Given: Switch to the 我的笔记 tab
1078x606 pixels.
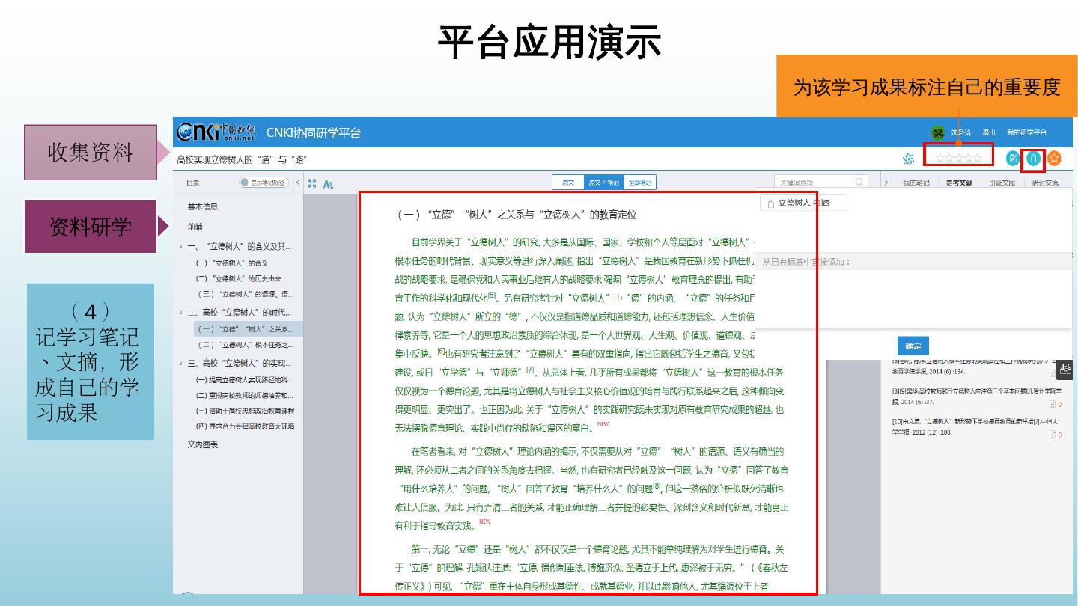Looking at the screenshot, I should coord(916,182).
